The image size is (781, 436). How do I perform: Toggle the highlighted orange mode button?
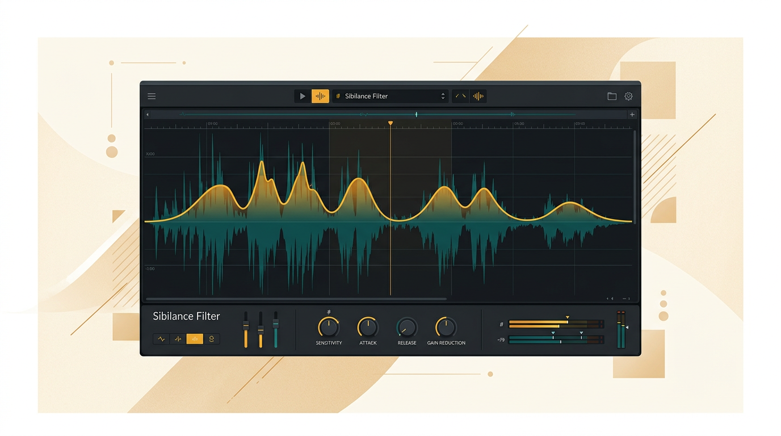[x=195, y=339]
